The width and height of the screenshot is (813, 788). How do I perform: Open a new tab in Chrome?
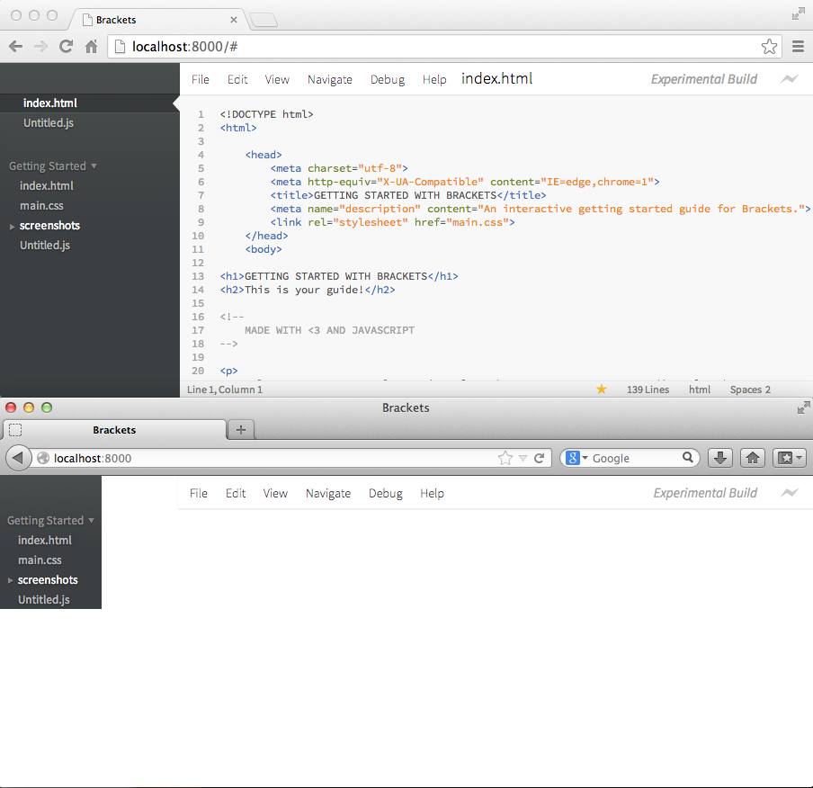pos(264,20)
